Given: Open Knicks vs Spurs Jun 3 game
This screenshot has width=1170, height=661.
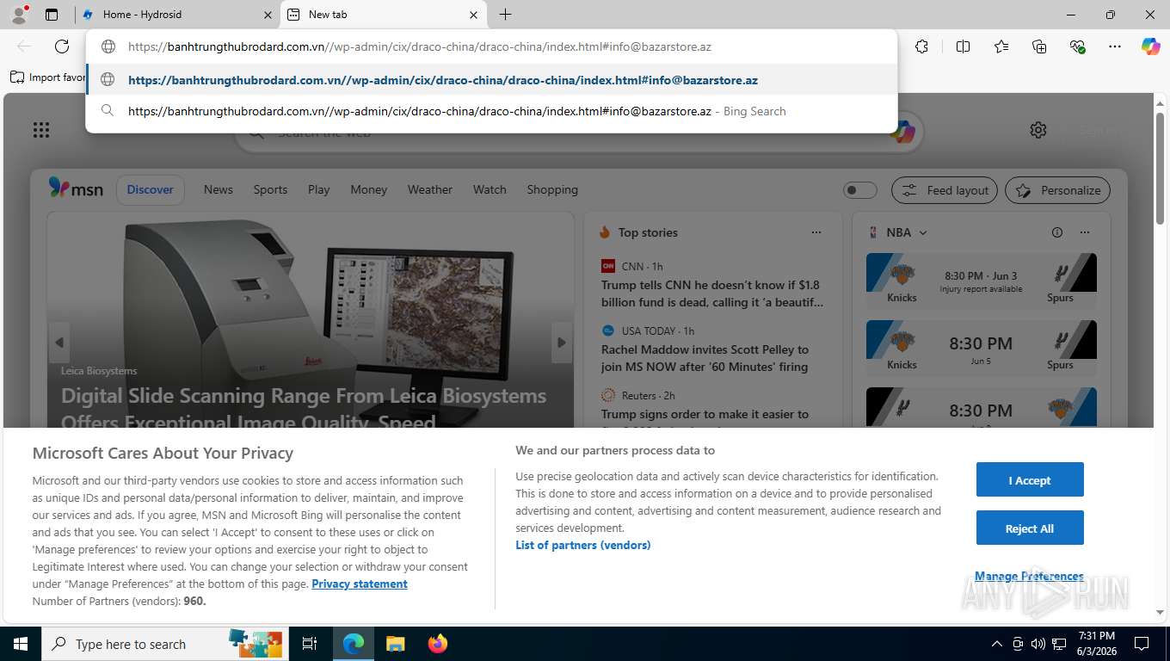Looking at the screenshot, I should click(982, 280).
